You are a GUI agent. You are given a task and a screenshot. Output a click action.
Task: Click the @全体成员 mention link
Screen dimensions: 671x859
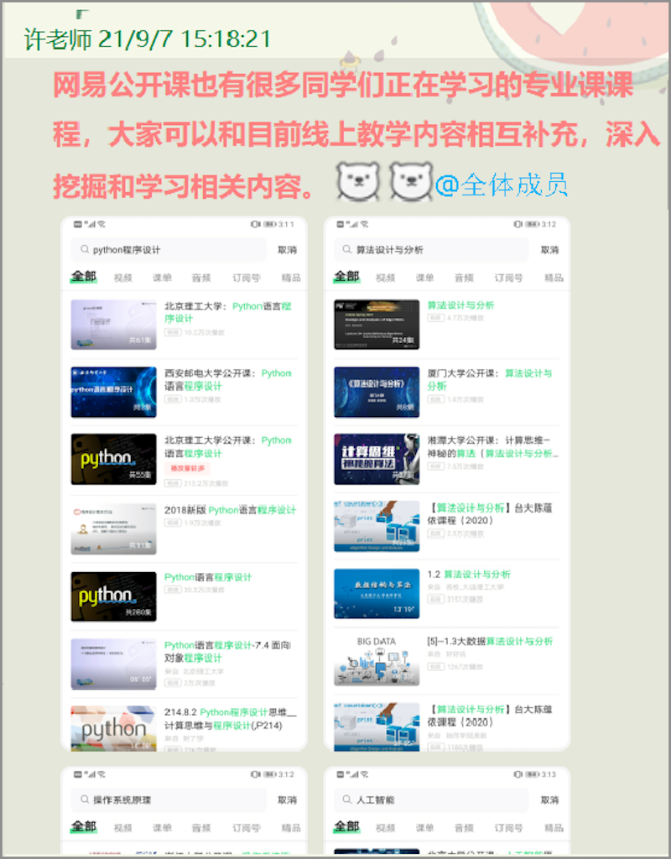tap(502, 185)
